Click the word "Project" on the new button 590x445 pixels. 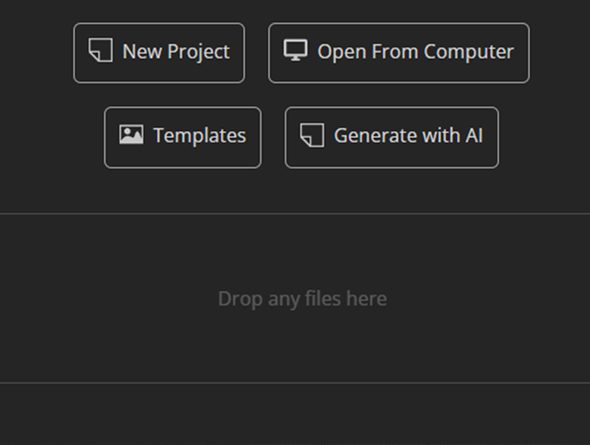click(x=198, y=52)
